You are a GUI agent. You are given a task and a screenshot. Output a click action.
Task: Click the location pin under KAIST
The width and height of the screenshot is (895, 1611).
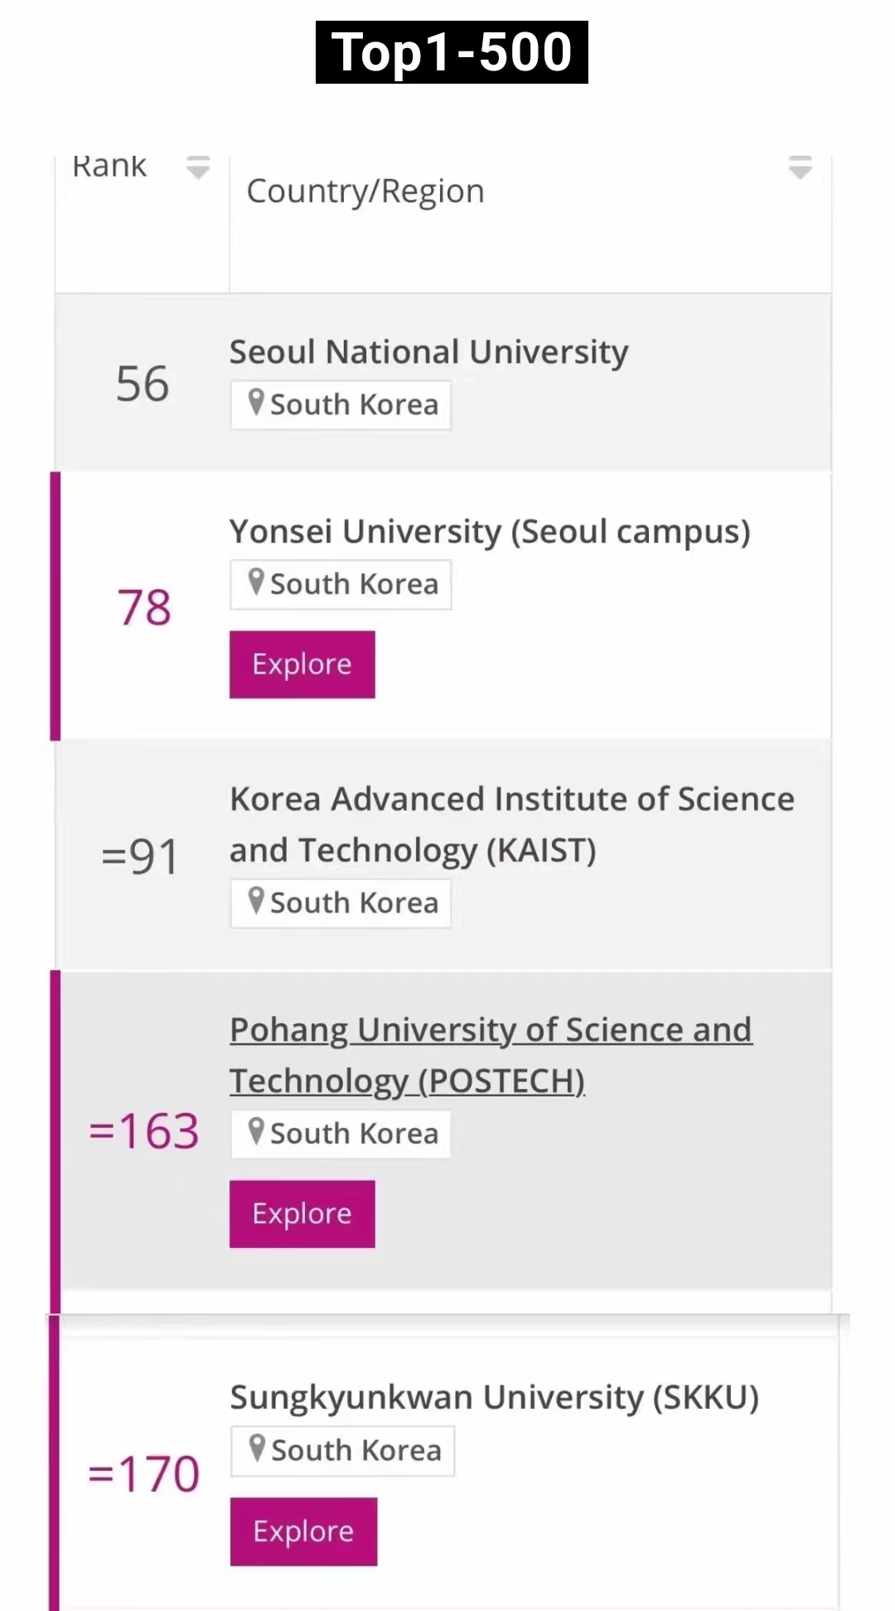click(257, 901)
